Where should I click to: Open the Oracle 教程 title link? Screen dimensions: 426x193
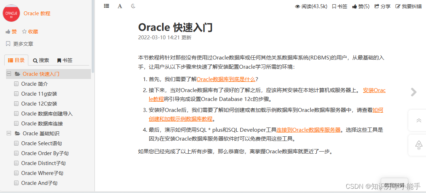[37, 13]
